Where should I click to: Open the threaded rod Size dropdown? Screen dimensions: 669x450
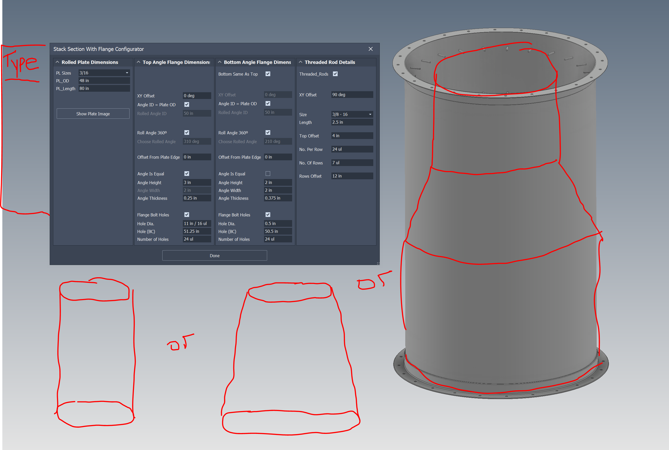tap(370, 114)
